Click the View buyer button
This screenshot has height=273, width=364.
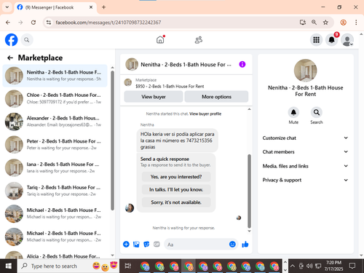154,97
